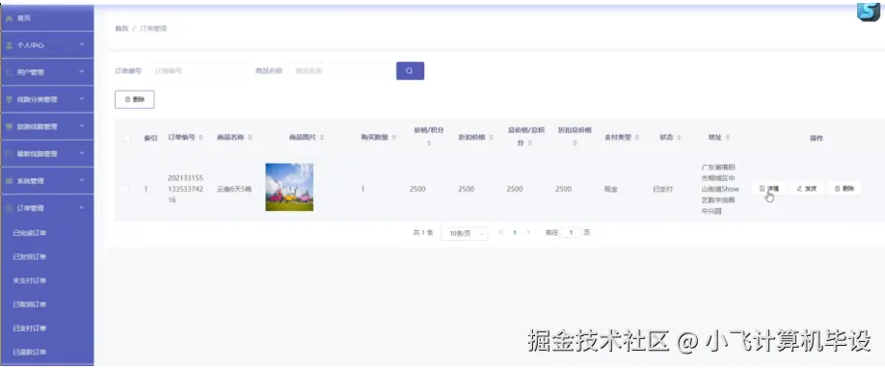Click the icon beside 系统管理
This screenshot has height=368, width=885.
pos(9,181)
